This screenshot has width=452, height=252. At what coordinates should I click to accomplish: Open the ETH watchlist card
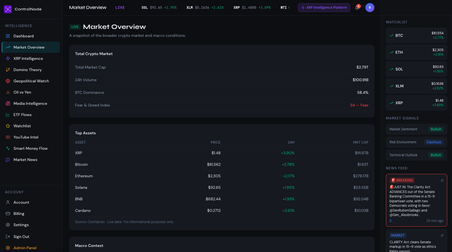click(x=417, y=52)
